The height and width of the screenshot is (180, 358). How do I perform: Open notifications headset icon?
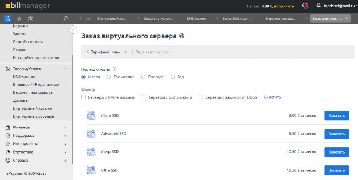click(x=305, y=6)
